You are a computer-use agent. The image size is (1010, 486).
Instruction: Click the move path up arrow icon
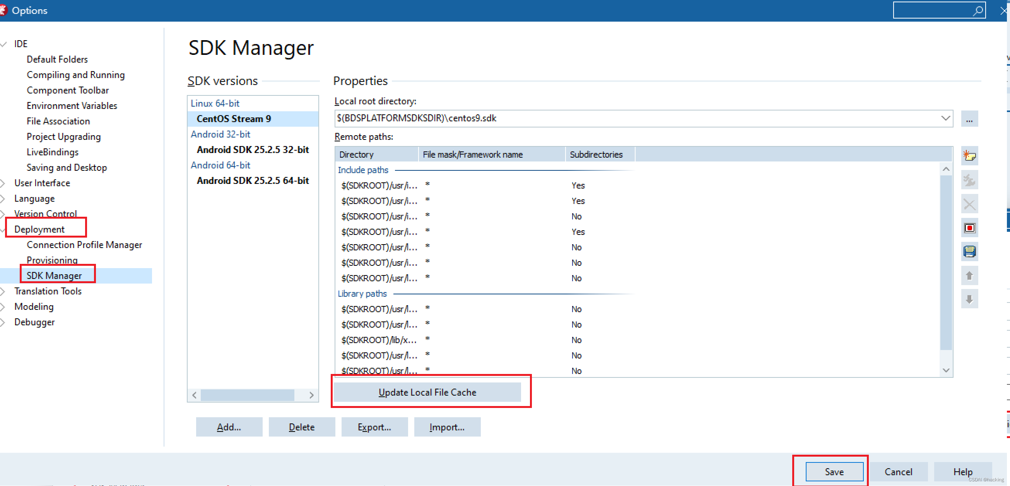click(969, 276)
